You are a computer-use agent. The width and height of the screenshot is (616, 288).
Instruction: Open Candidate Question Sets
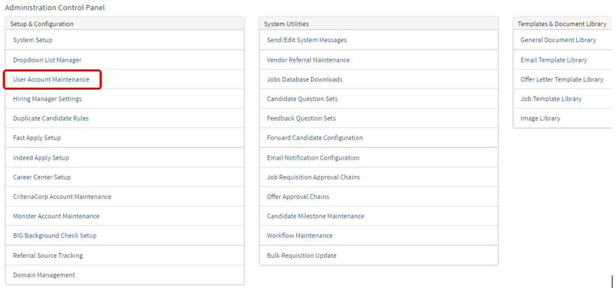tap(302, 99)
